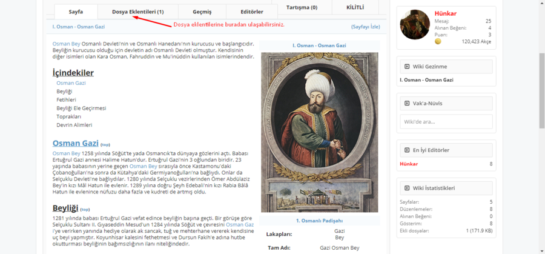545x254 pixels.
Task: Toggle the Wiki İstatistikleri panel icon
Action: 407,189
